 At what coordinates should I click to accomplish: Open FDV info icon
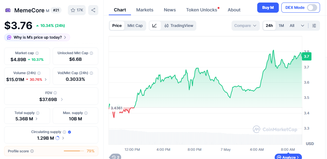coord(55,93)
